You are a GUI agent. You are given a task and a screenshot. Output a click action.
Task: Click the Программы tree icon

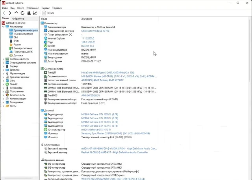point(7,91)
